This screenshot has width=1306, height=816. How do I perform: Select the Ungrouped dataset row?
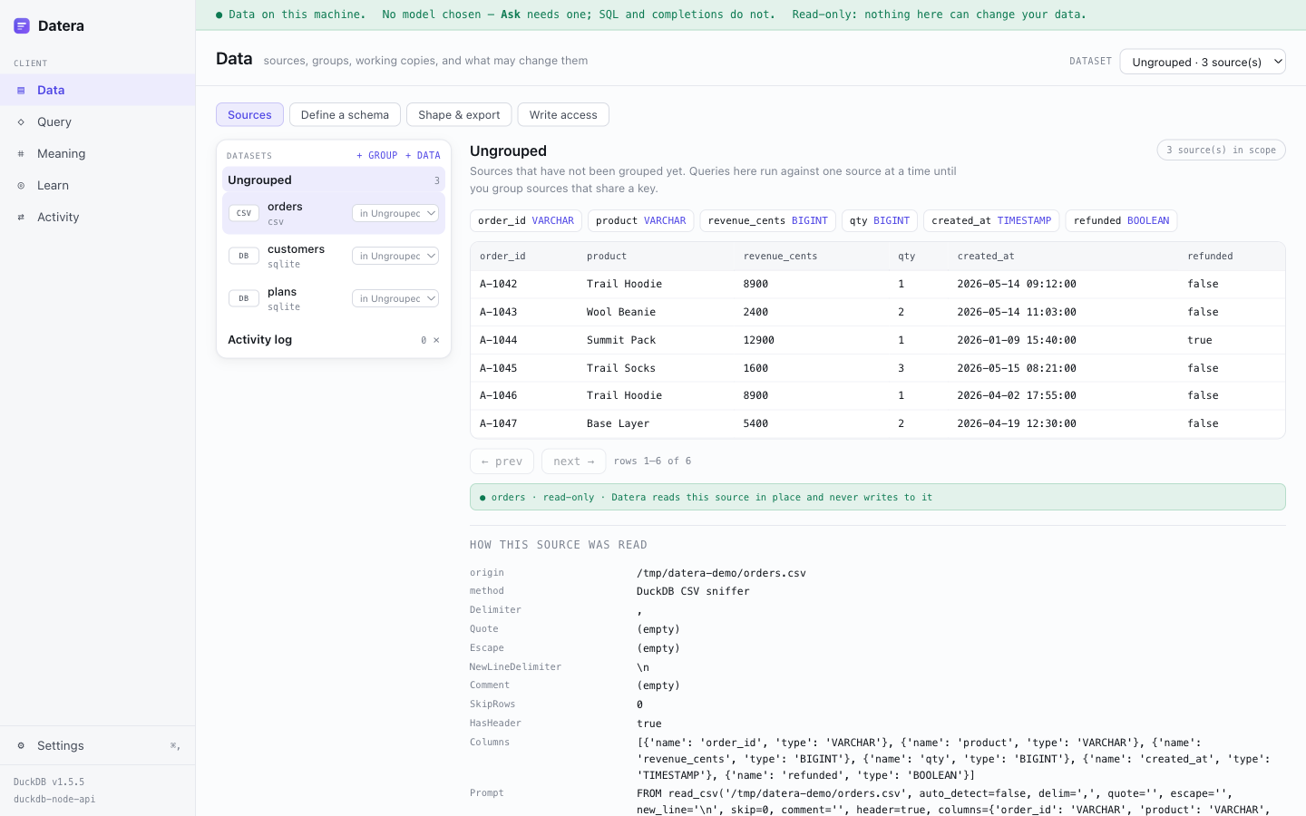click(334, 180)
